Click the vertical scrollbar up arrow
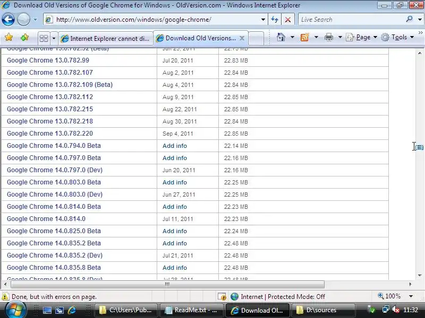 coord(420,53)
